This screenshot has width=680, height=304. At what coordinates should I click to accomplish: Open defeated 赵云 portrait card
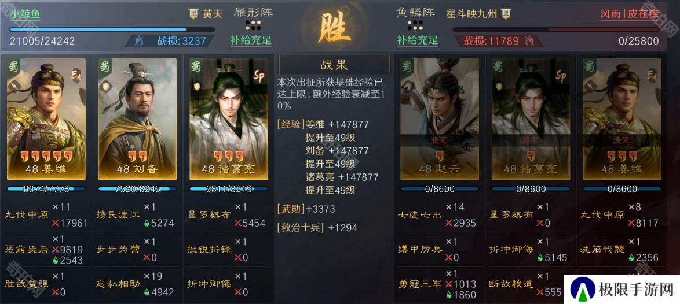(x=439, y=119)
